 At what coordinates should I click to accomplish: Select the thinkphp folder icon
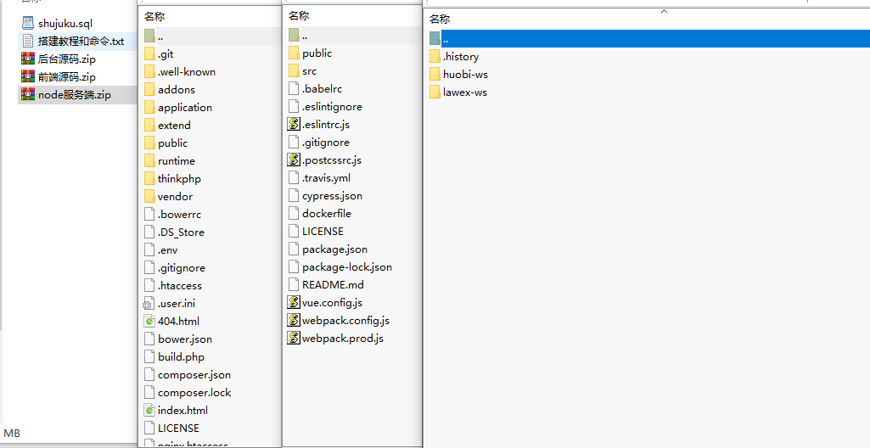[x=149, y=178]
